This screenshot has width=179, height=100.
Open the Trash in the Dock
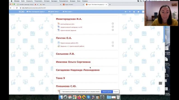118,97
